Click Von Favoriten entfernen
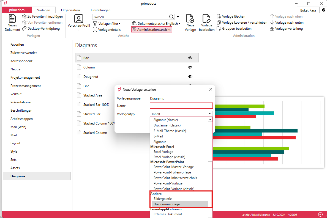 [42, 23]
